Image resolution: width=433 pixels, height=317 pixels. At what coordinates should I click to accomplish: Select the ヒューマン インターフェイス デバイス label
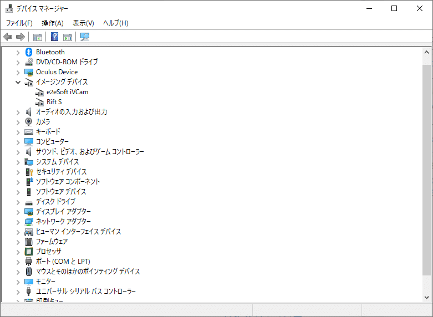coord(78,232)
